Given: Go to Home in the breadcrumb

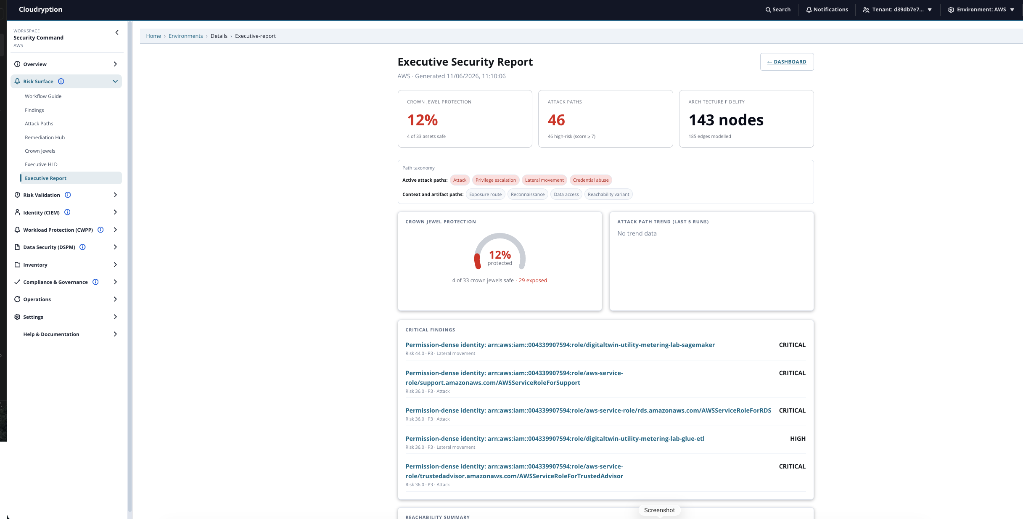Looking at the screenshot, I should pos(153,36).
